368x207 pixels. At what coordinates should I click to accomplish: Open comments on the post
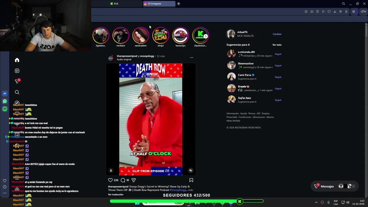(123, 180)
